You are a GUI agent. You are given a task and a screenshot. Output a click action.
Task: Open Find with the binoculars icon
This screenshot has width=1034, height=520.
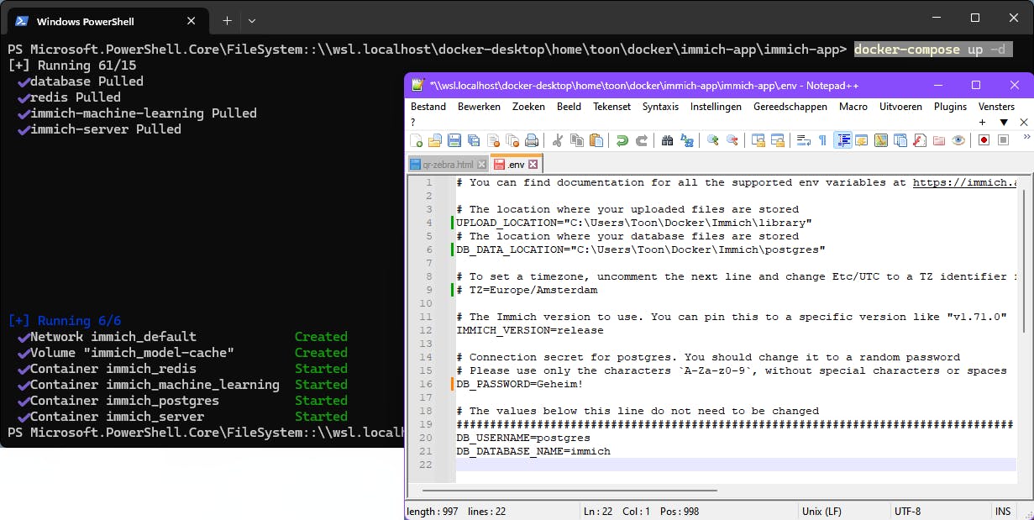click(668, 140)
